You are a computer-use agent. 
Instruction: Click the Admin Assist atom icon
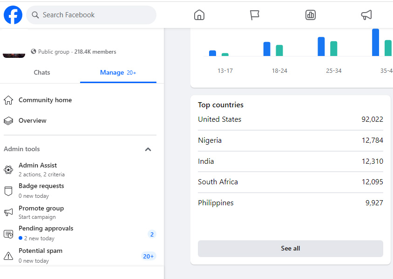(8, 170)
